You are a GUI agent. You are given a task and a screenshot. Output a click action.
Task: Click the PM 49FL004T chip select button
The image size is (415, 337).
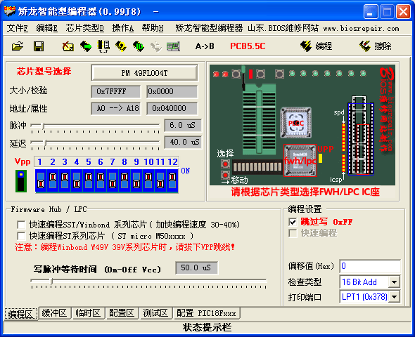[x=144, y=73]
